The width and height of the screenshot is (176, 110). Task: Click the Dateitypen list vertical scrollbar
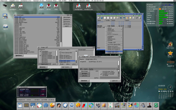[61, 31]
